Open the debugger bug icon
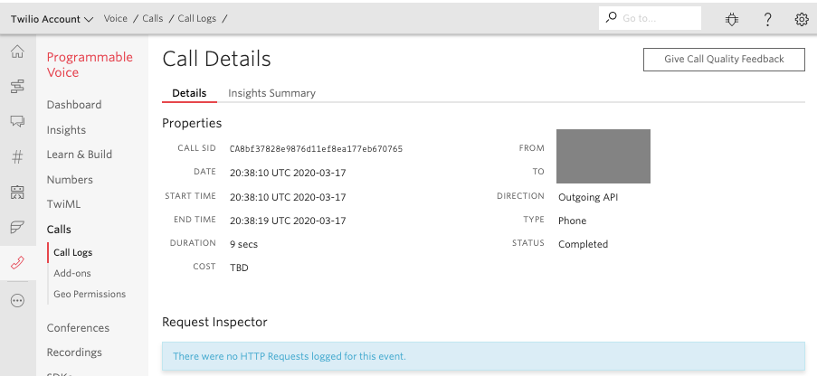 point(732,19)
